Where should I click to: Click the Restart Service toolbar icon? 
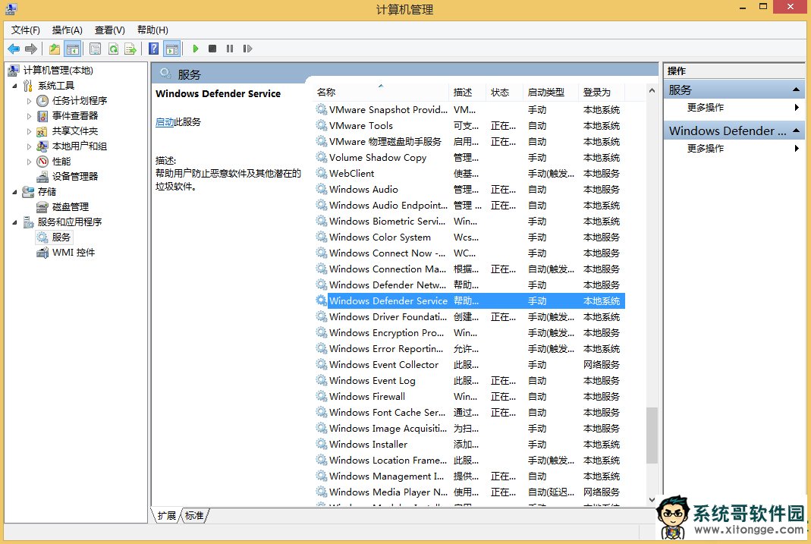247,49
